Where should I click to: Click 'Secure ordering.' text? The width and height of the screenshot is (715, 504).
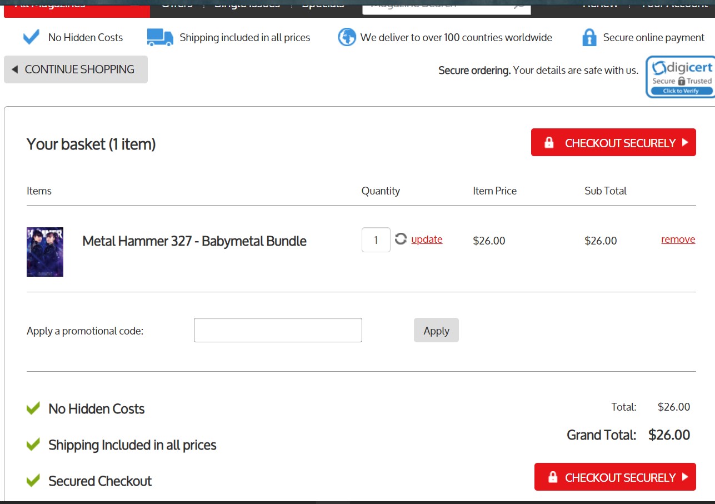474,71
